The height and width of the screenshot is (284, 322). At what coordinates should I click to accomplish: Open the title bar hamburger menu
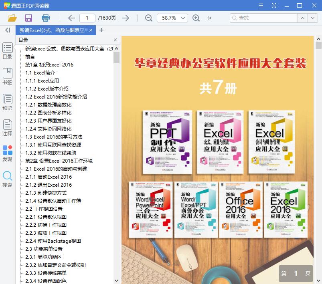261,5
